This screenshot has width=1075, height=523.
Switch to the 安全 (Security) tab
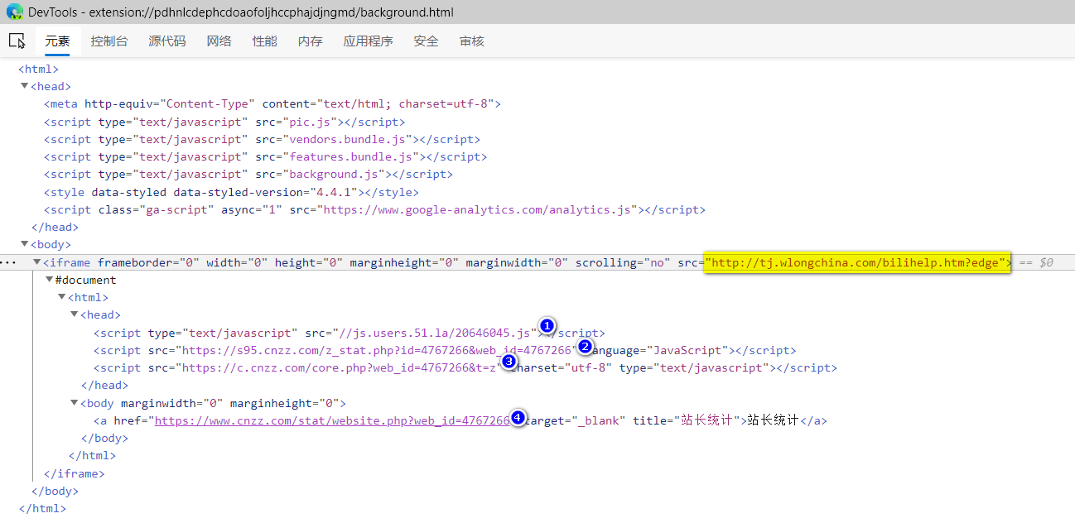pyautogui.click(x=426, y=41)
